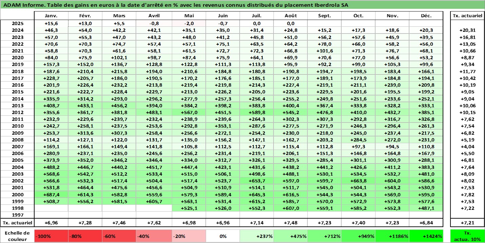The image size is (485, 243).
Task: Select cell +568,6 for January 2003
Action: (x=52, y=174)
